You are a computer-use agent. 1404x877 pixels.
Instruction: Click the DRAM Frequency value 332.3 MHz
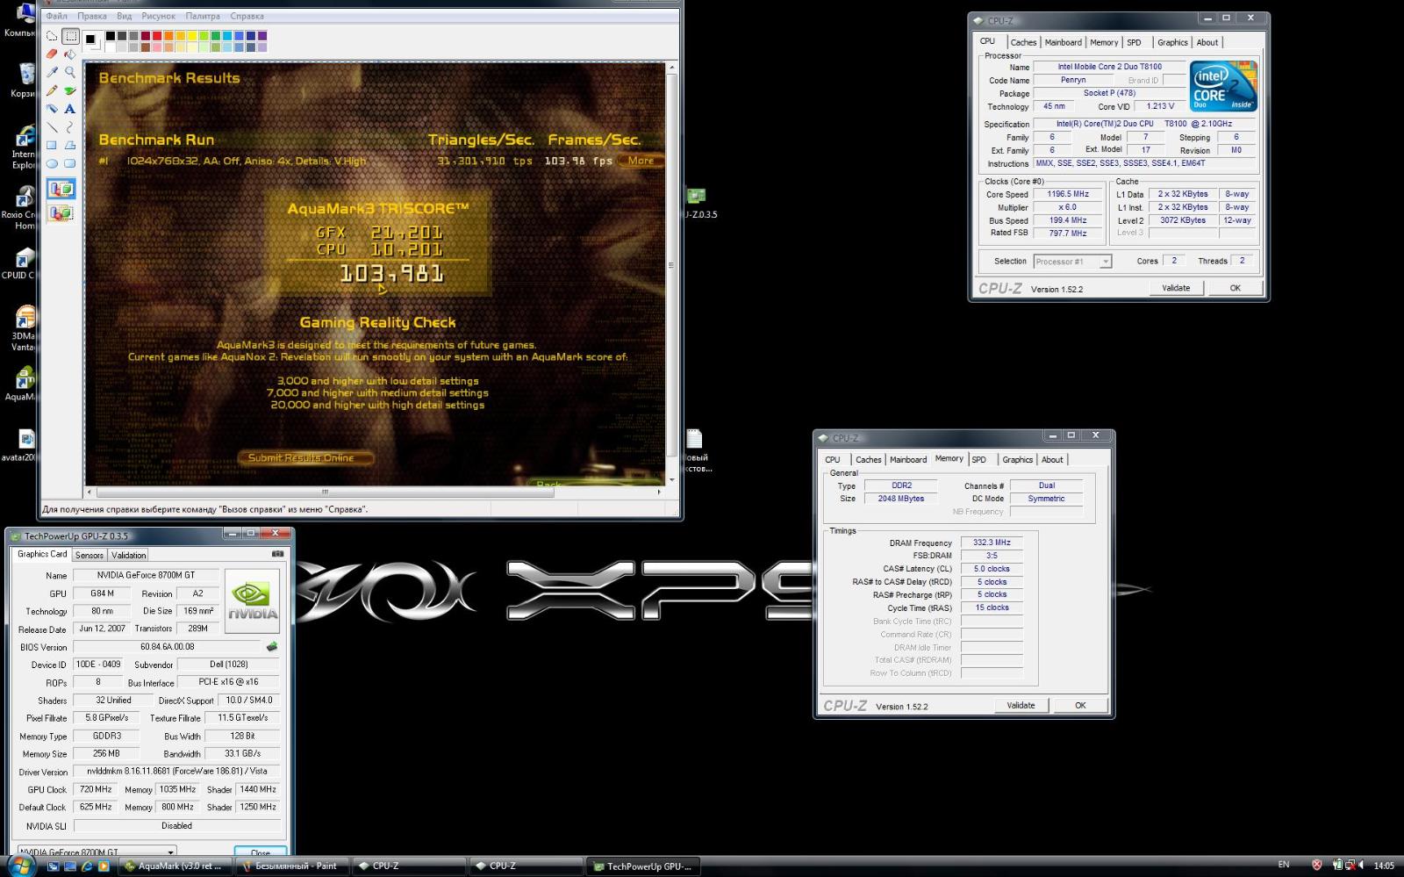click(x=992, y=543)
